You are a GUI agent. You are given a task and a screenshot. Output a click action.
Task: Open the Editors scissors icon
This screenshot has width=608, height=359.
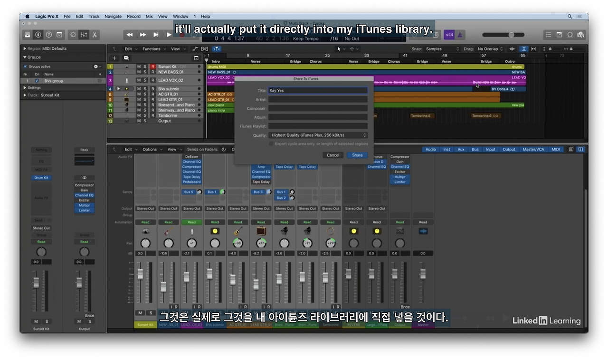[x=95, y=35]
